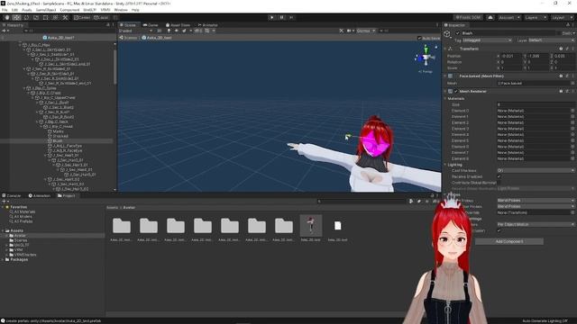Toggle the Static checkbox in Inspector

tap(559, 33)
